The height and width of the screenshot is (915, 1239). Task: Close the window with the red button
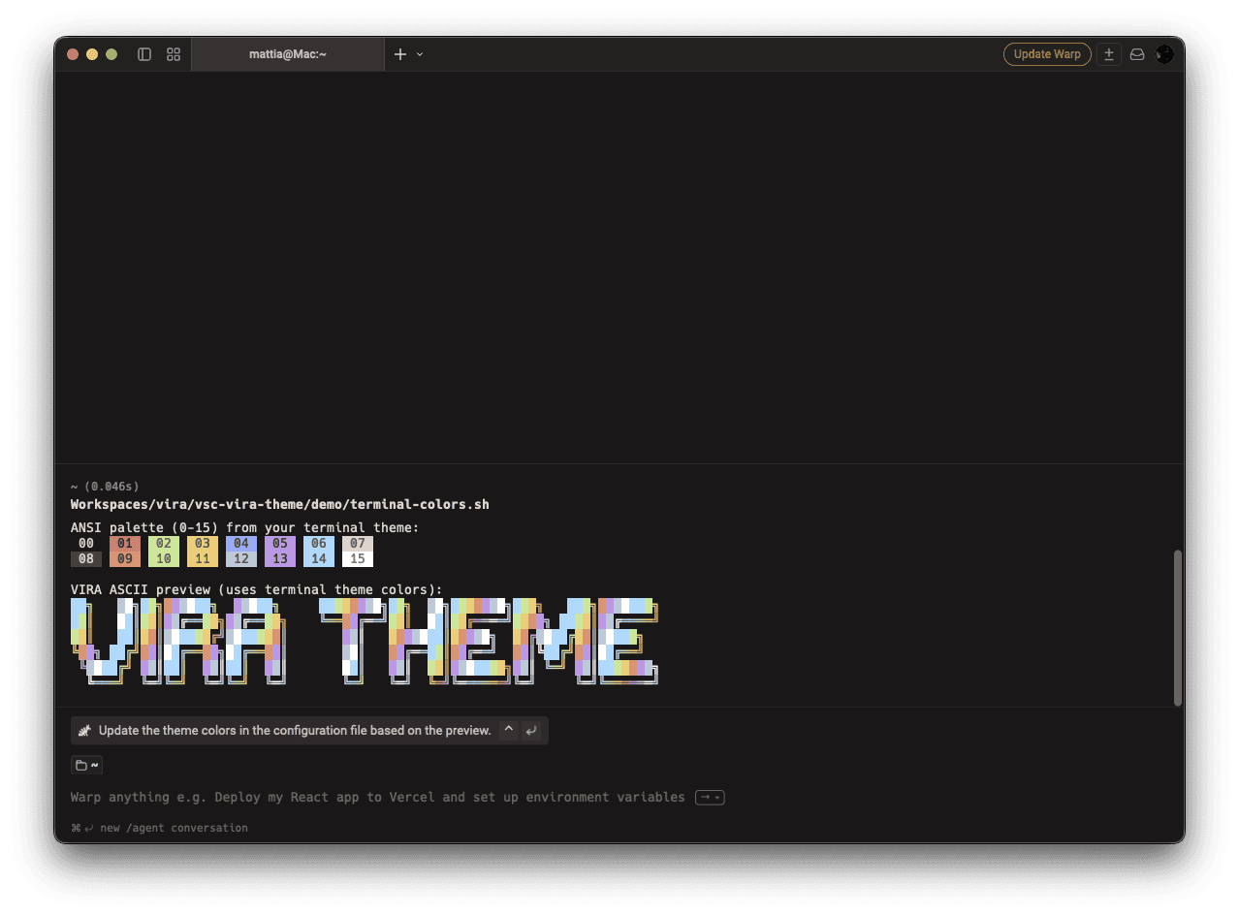coord(73,54)
